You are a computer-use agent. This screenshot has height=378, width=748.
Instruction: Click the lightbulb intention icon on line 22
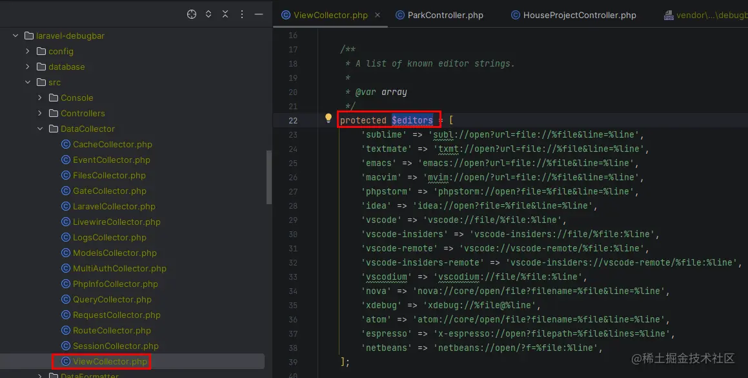point(327,119)
